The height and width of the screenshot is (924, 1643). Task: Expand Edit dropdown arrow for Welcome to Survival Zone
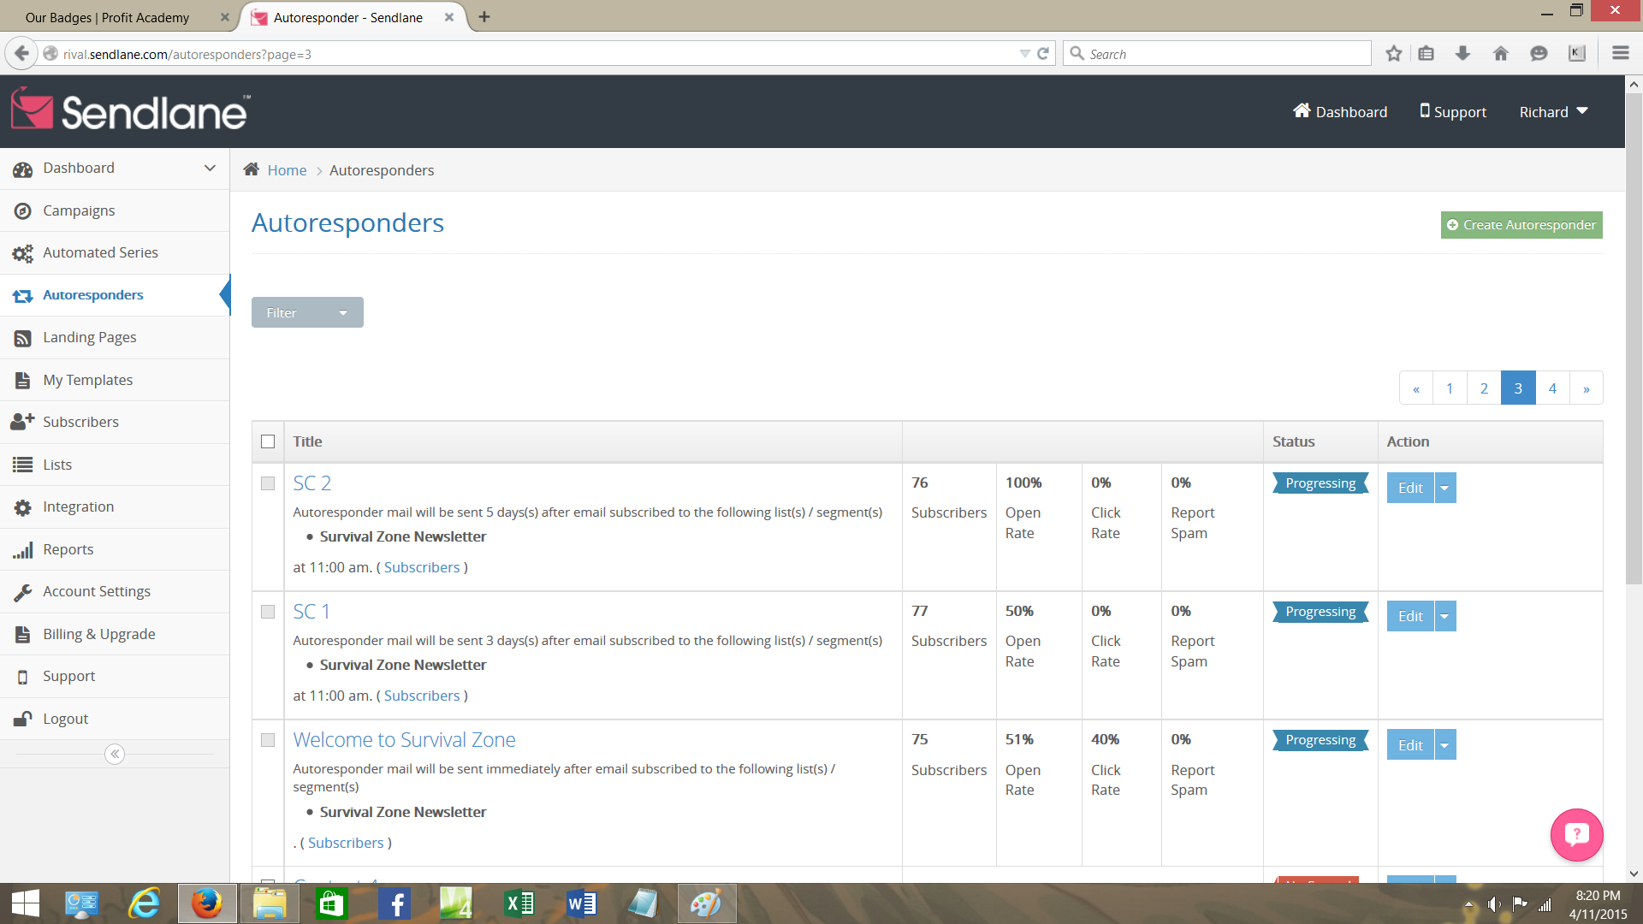coord(1444,744)
